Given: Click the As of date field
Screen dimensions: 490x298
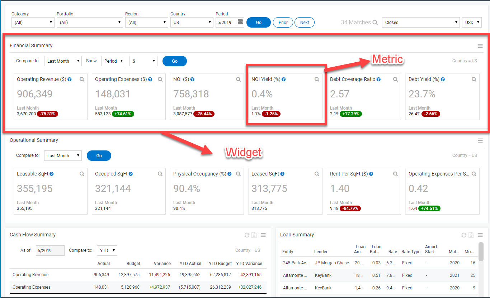Looking at the screenshot, I should [50, 250].
